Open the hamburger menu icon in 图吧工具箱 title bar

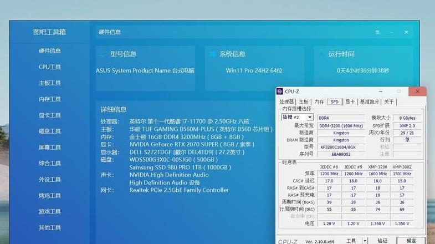377,32
